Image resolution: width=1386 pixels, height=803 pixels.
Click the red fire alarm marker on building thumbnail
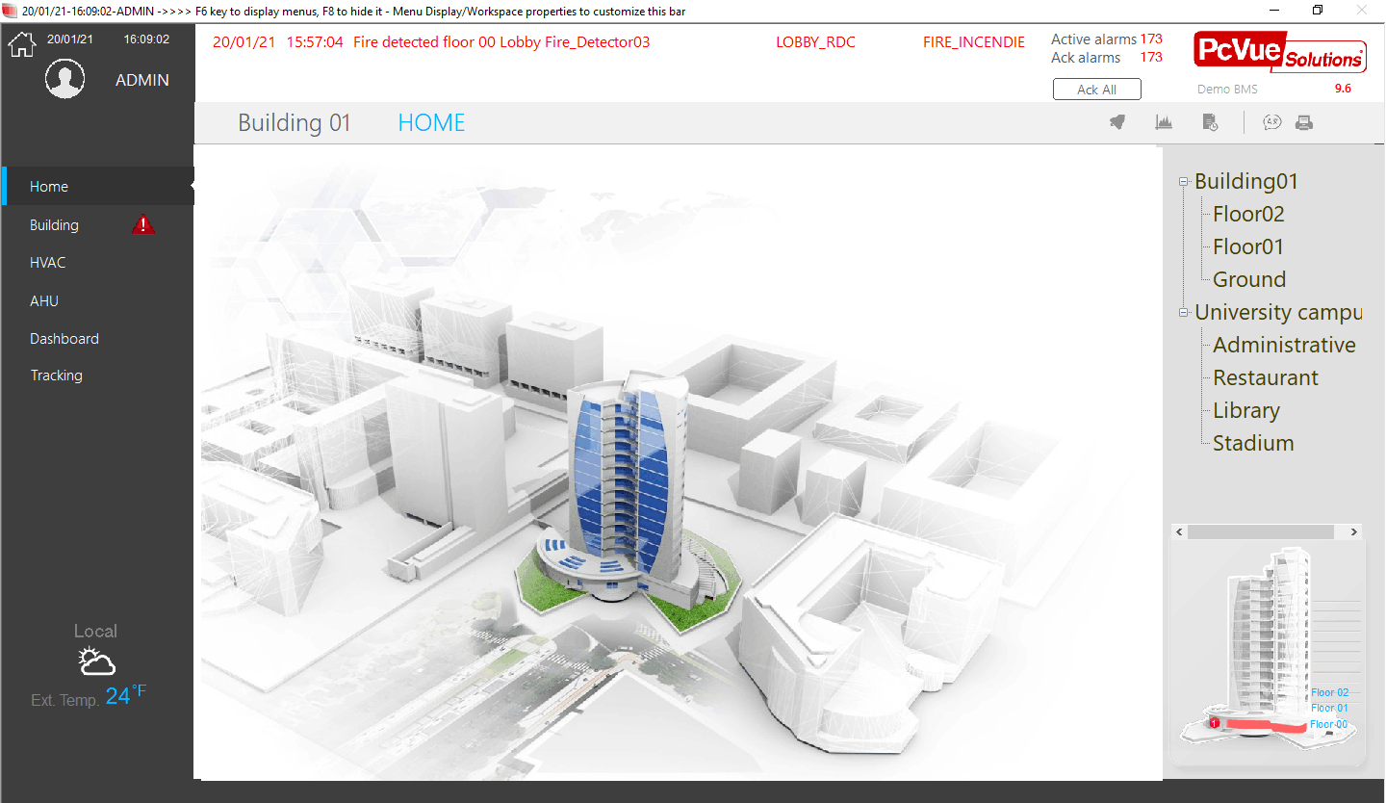tap(1215, 722)
